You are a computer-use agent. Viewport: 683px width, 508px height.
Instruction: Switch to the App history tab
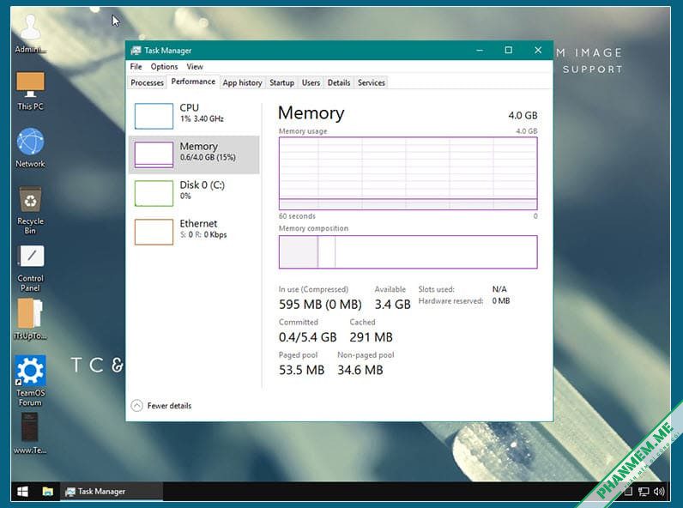coord(242,82)
